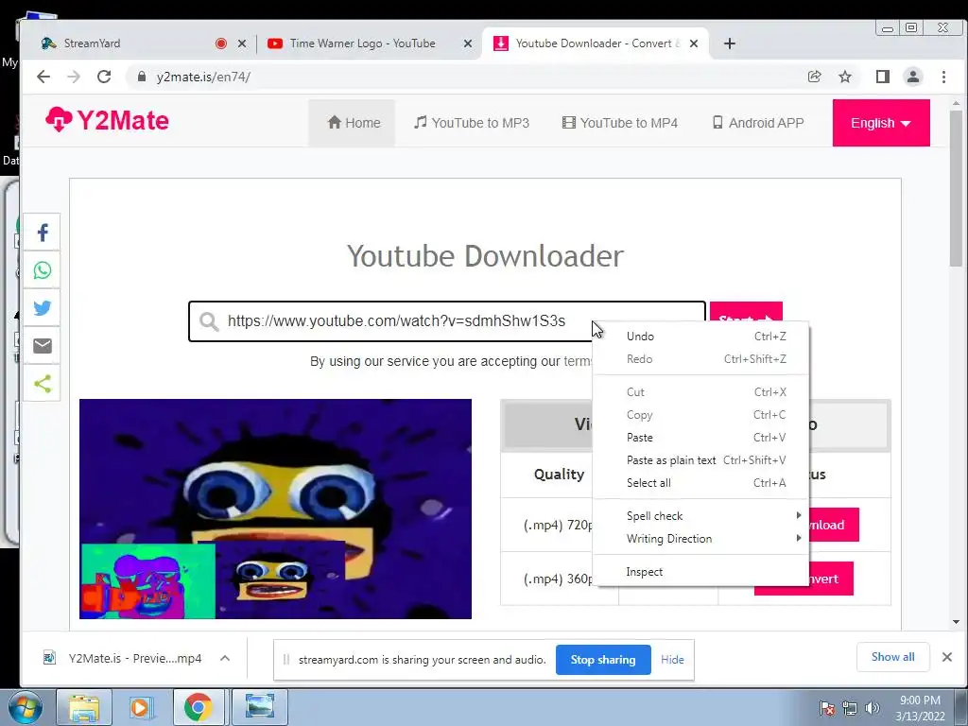Choose Select all from the context menu
The height and width of the screenshot is (726, 968).
coord(700,483)
